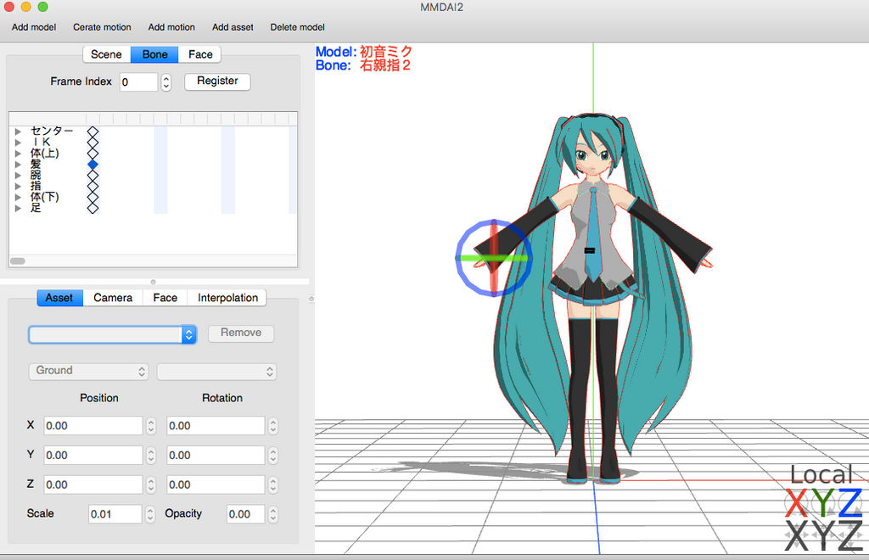Open the lower Face tab

coord(165,298)
